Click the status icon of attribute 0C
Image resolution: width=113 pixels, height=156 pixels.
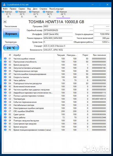[5, 86]
